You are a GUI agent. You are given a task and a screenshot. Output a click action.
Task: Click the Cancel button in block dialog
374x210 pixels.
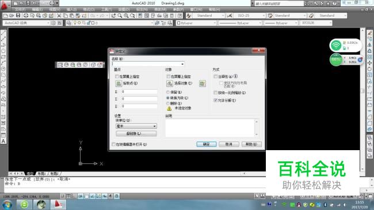[x=229, y=144]
